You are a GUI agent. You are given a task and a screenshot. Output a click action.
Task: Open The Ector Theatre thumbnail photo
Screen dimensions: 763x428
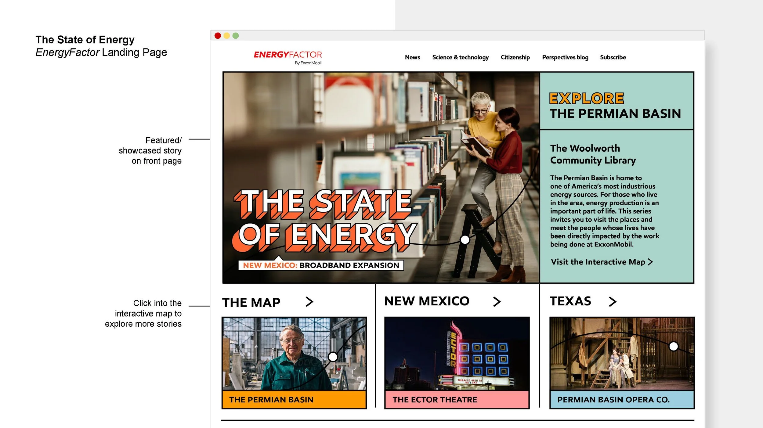[457, 354]
